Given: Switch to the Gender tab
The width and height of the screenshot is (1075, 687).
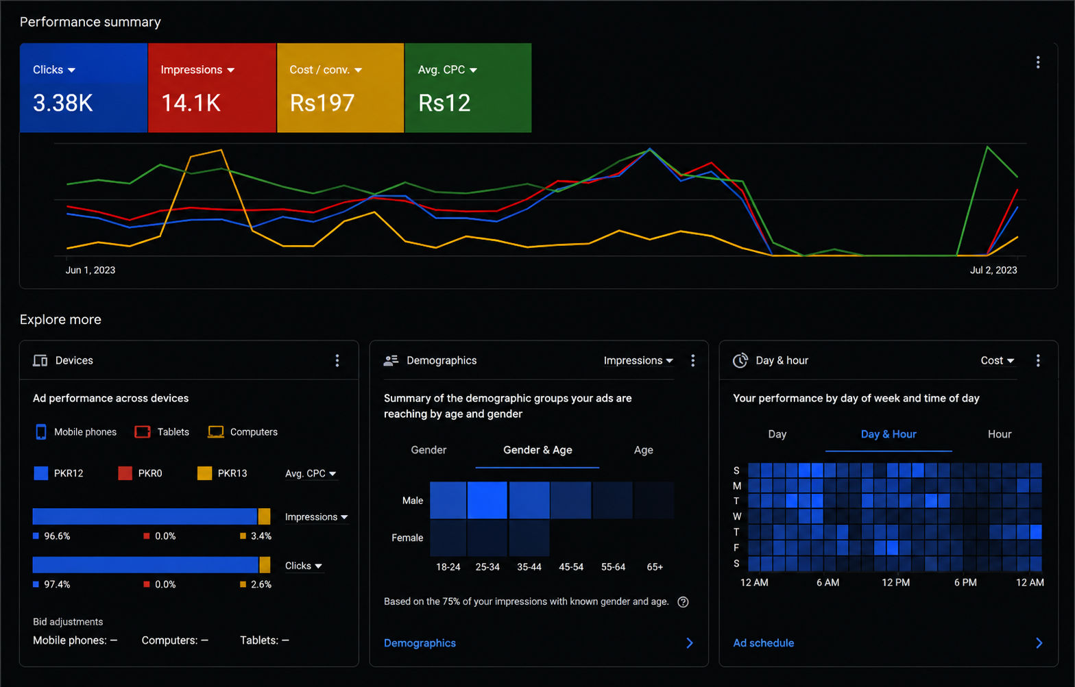Looking at the screenshot, I should coord(428,450).
